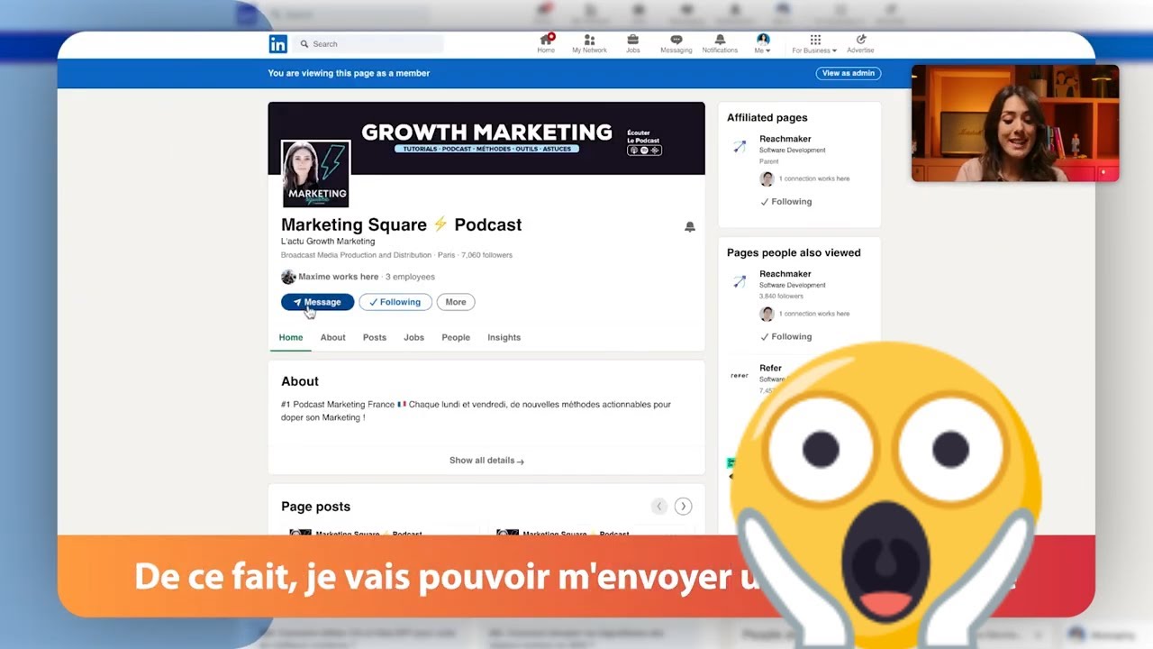Viewport: 1153px width, 649px height.
Task: Open Reachmaker in Pages people also viewed
Action: (x=785, y=274)
